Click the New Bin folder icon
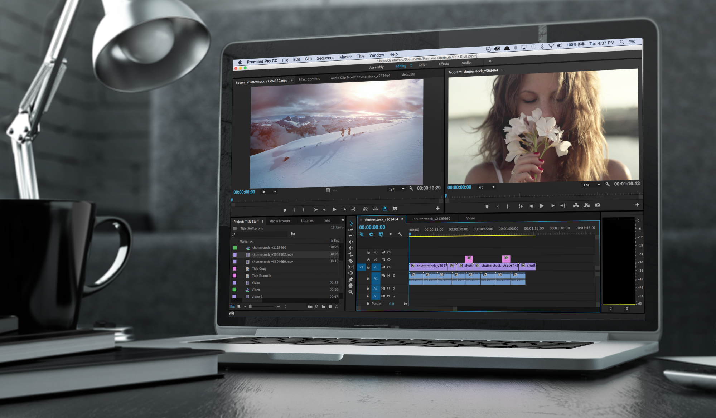The image size is (716, 418). click(324, 307)
